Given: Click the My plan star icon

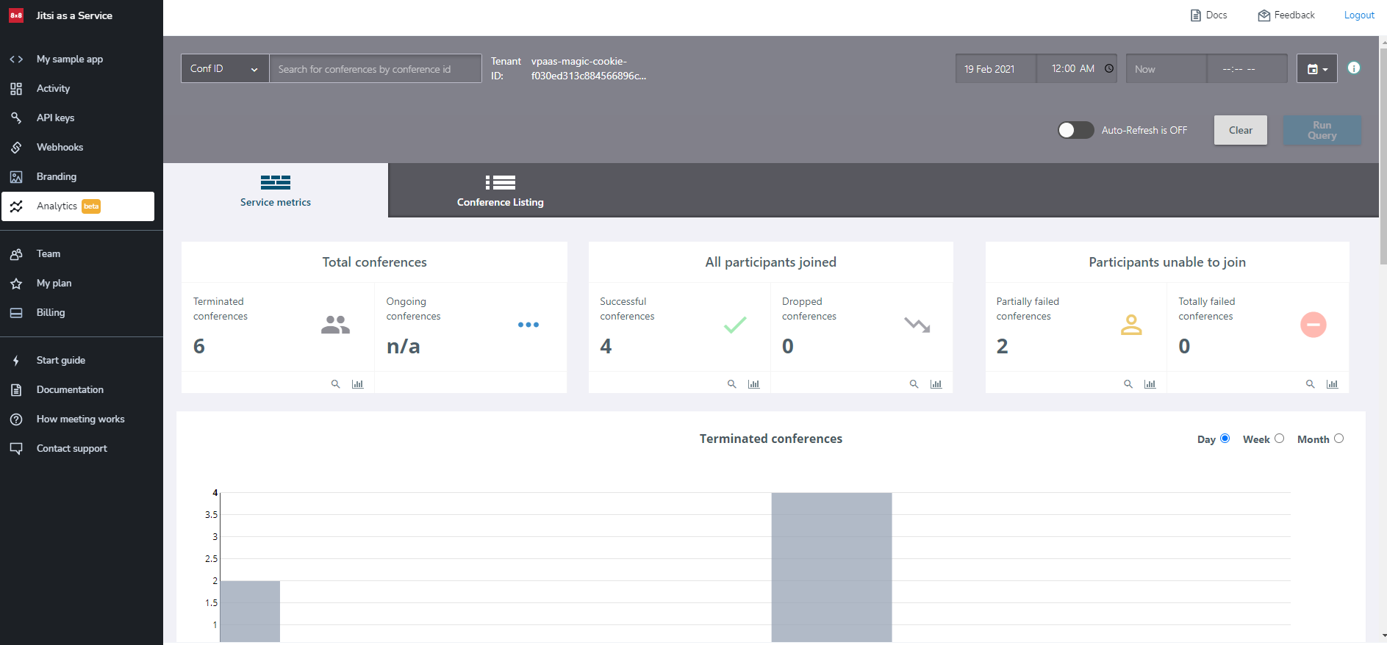Looking at the screenshot, I should tap(16, 284).
